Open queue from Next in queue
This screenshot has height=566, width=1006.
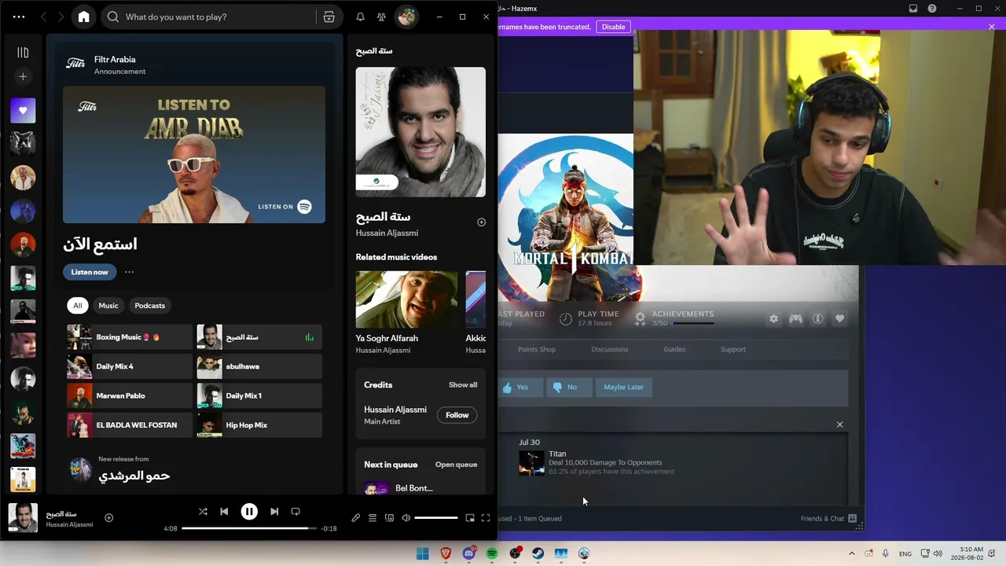(x=456, y=465)
